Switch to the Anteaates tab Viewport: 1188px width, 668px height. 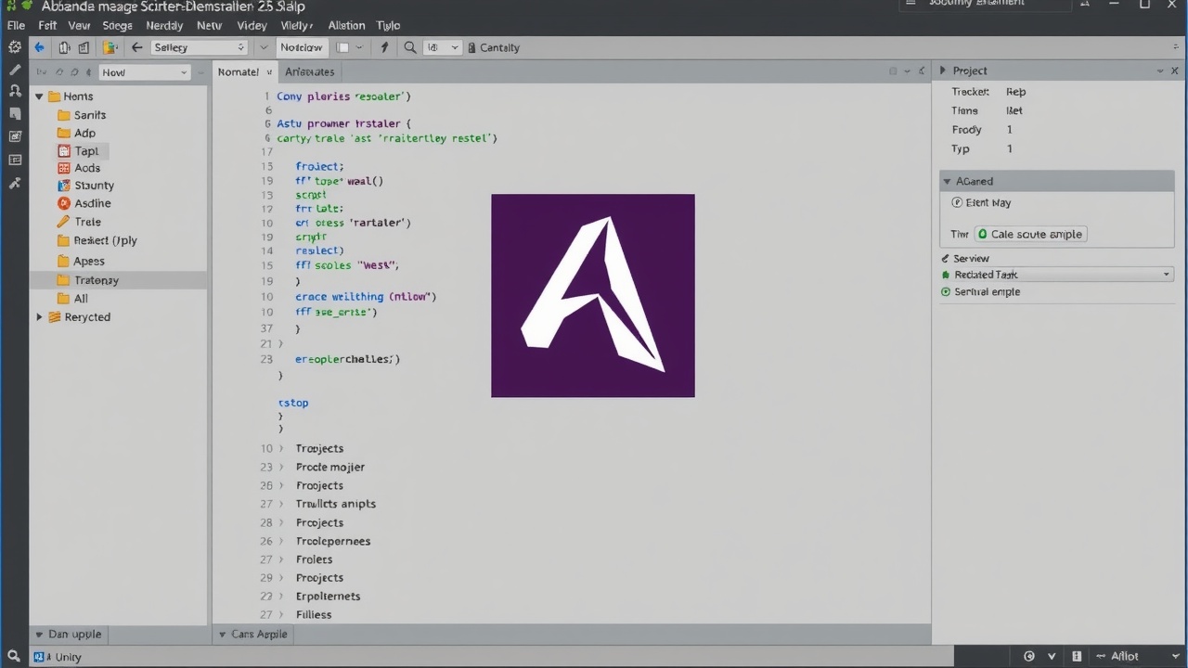point(310,71)
